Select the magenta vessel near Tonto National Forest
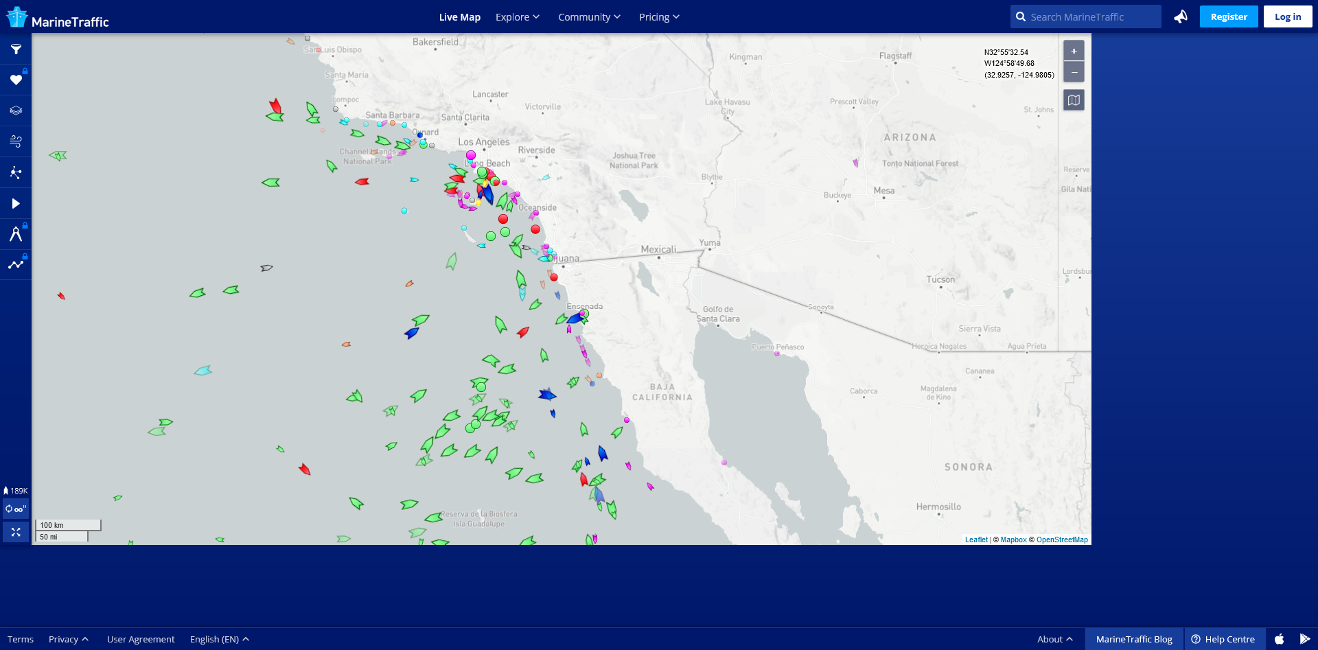This screenshot has height=650, width=1318. click(855, 163)
